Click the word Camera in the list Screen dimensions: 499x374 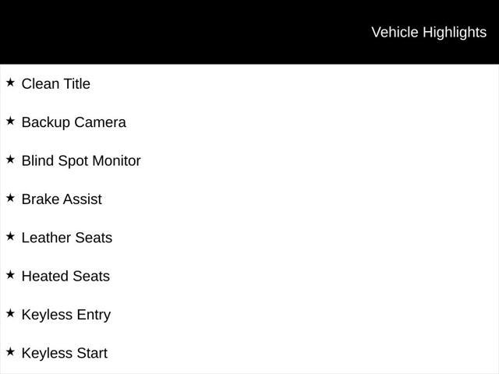point(101,122)
